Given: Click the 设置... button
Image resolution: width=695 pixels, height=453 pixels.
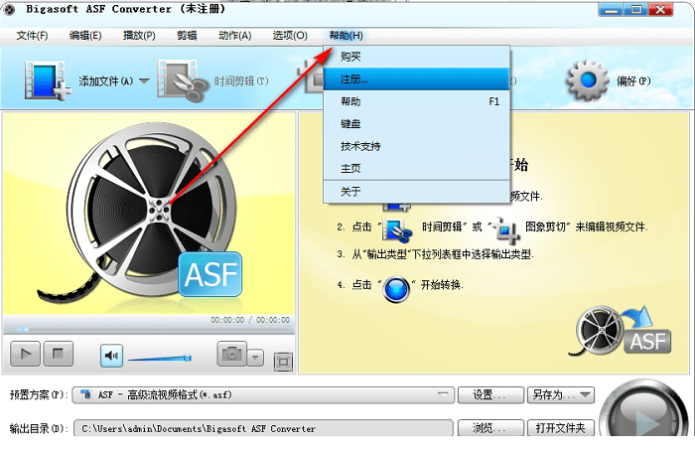Looking at the screenshot, I should pos(490,394).
